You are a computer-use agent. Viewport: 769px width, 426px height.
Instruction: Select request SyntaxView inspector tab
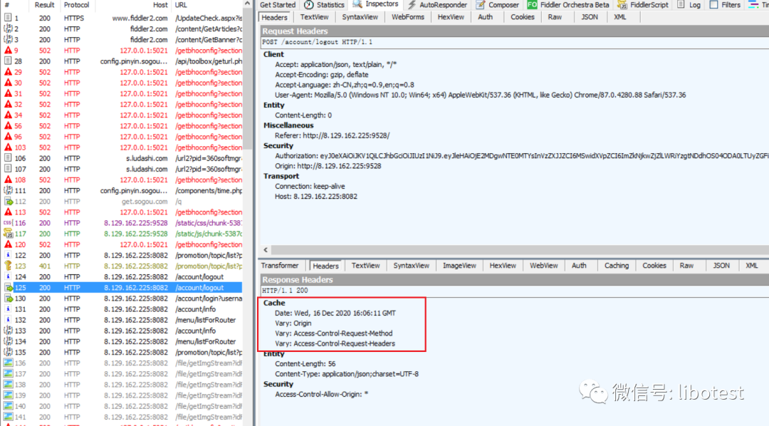click(360, 17)
